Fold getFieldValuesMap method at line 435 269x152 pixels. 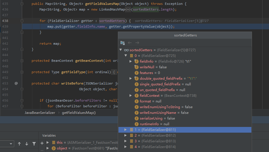[x=22, y=4]
